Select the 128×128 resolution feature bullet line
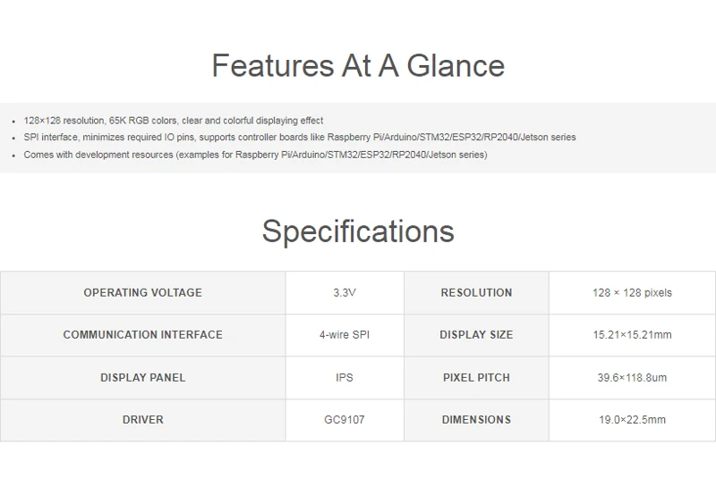Image resolution: width=716 pixels, height=487 pixels. (174, 121)
